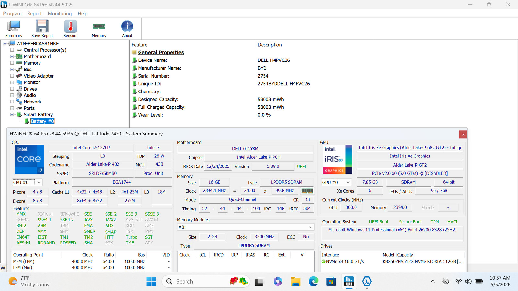Open the Monitoring menu
Image resolution: width=518 pixels, height=291 pixels.
(x=60, y=13)
